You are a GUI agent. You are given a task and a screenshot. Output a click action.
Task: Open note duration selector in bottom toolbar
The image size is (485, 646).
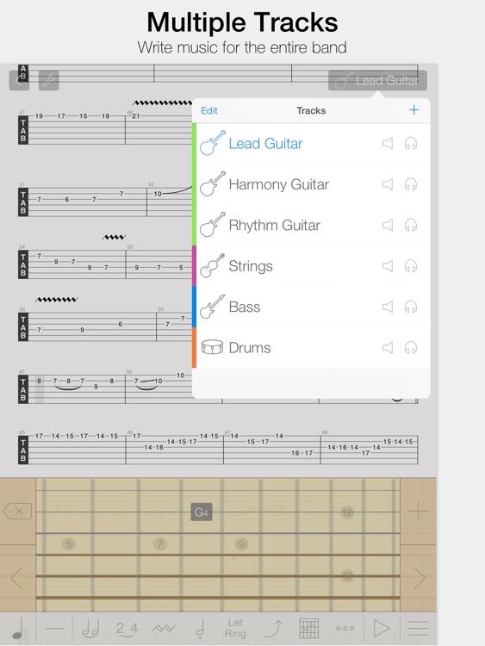pos(18,628)
